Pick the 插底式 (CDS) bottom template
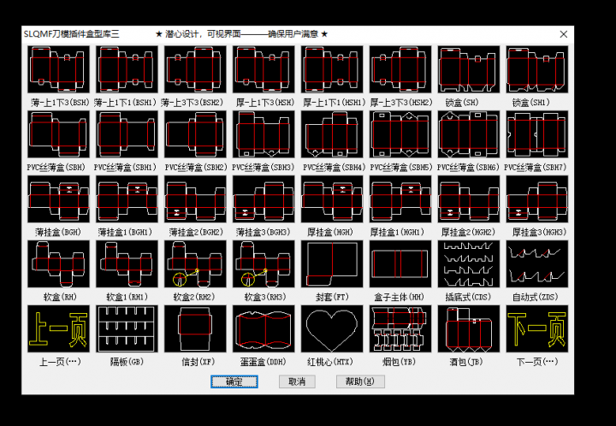This screenshot has height=426, width=616. coord(469,264)
